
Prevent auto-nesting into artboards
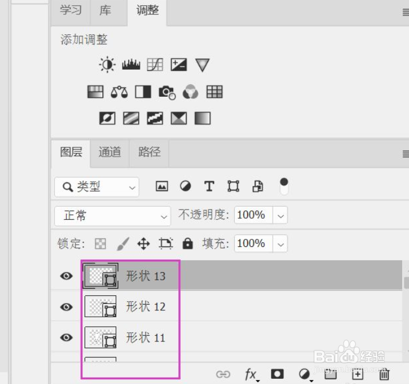click(x=166, y=244)
